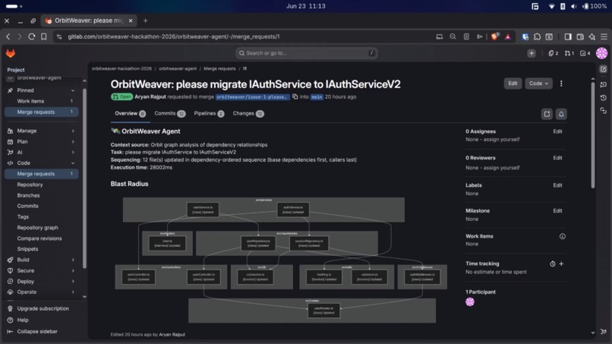Open the source branch orbitweaver/issue-1 link
Screen dimensions: 612x344
tap(253, 97)
